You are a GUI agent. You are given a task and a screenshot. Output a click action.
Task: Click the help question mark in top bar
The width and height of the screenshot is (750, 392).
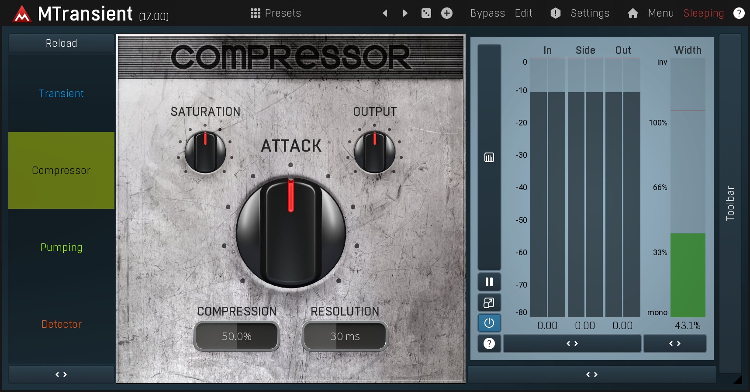739,13
